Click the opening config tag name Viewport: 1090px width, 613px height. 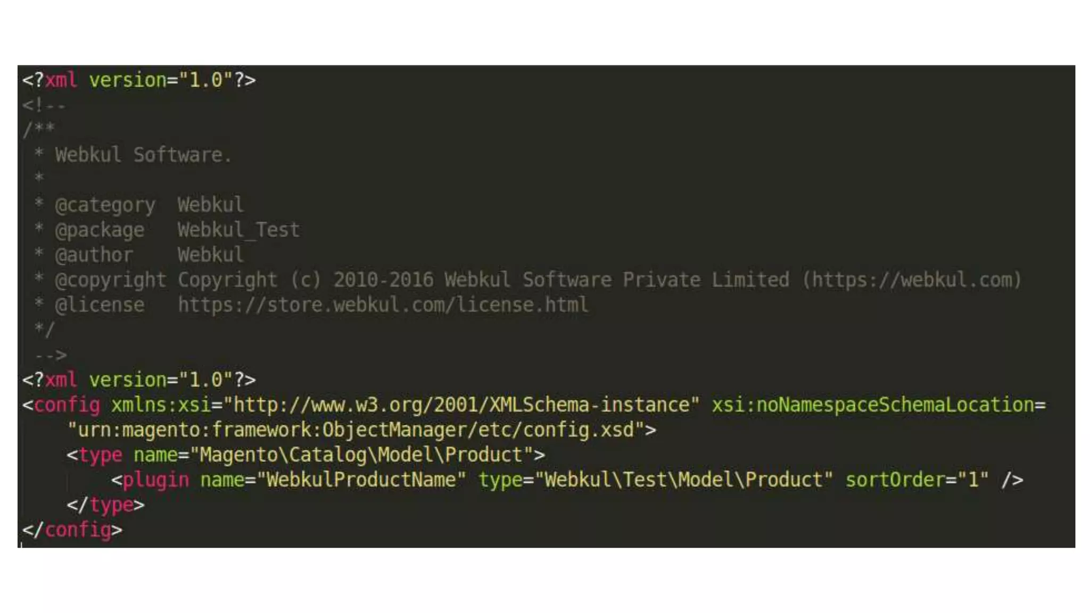(x=67, y=405)
